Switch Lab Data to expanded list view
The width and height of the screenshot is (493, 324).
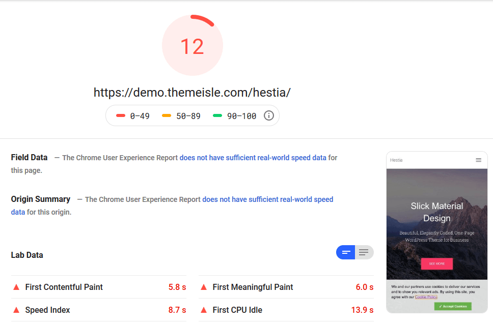tap(364, 252)
